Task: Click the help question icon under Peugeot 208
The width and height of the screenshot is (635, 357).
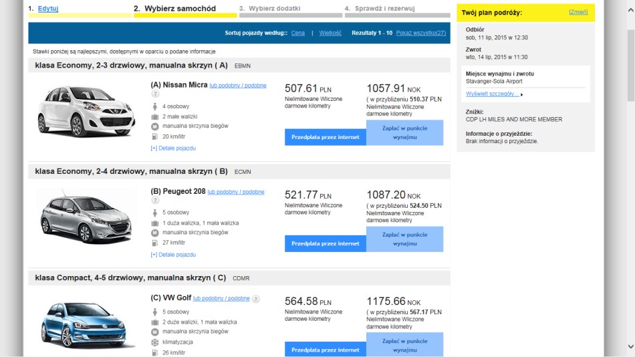Action: click(155, 200)
